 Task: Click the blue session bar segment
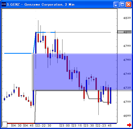tap(76, 123)
